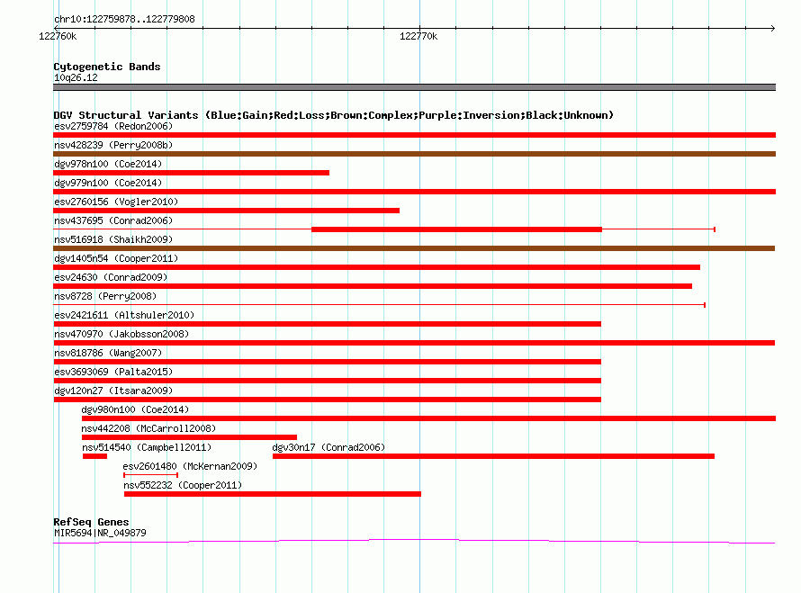Click the DGV Structural Variants track title
The width and height of the screenshot is (801, 593).
334,115
